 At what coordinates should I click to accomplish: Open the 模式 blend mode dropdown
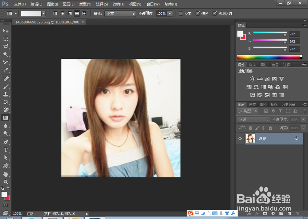click(x=120, y=14)
